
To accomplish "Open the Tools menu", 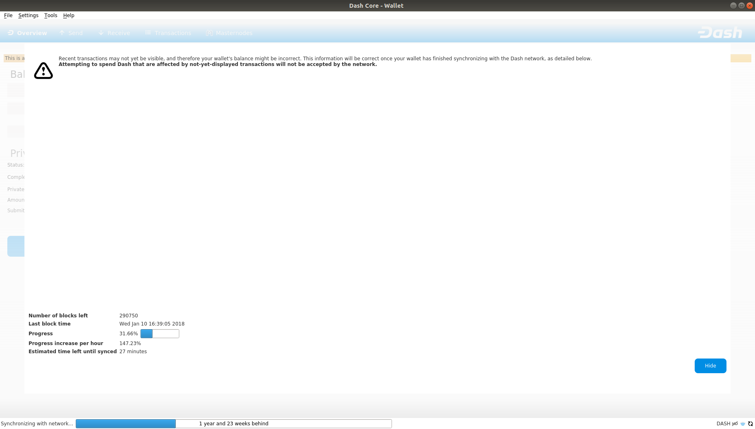I will [x=51, y=15].
